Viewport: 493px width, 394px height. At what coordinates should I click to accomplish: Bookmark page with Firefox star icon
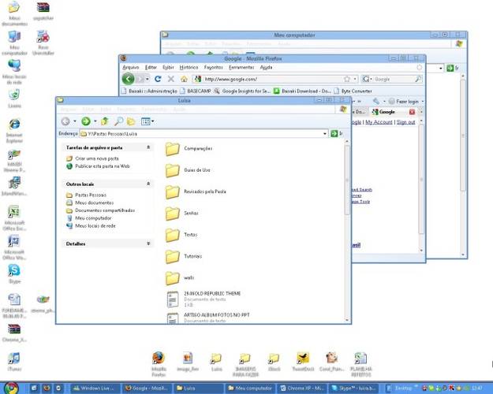click(x=347, y=79)
